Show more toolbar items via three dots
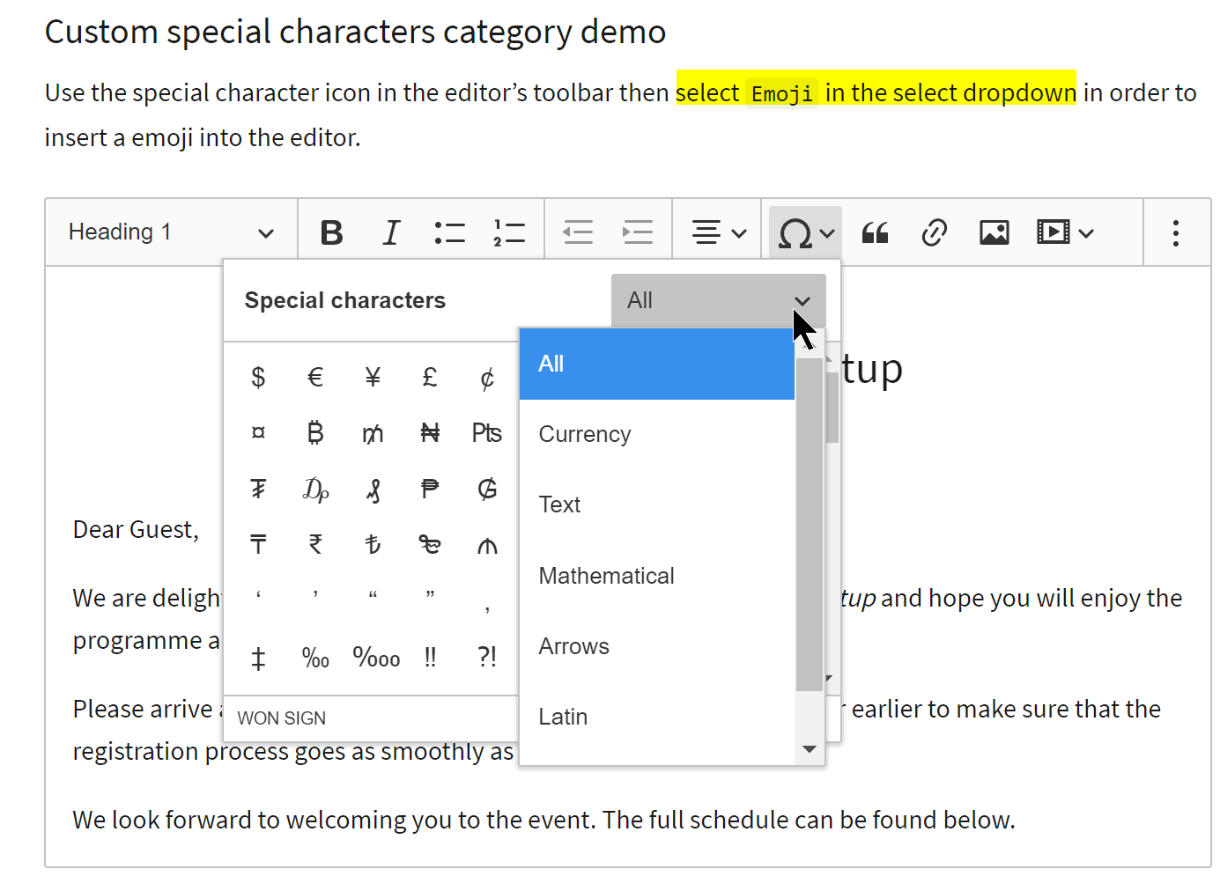Viewport: 1220px width, 876px height. pyautogui.click(x=1175, y=232)
